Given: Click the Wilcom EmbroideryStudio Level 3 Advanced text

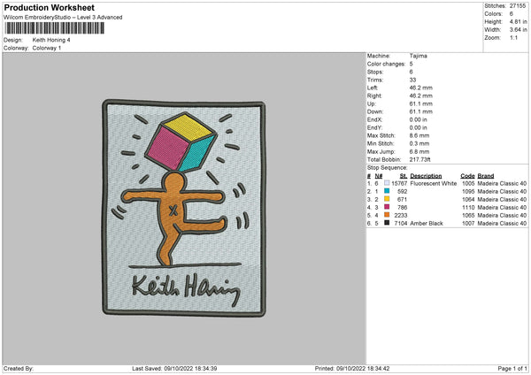Looking at the screenshot, I should coord(63,18).
